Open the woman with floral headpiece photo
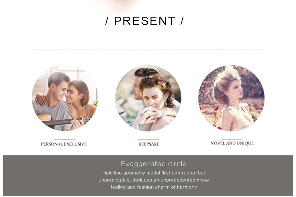 pyautogui.click(x=232, y=98)
